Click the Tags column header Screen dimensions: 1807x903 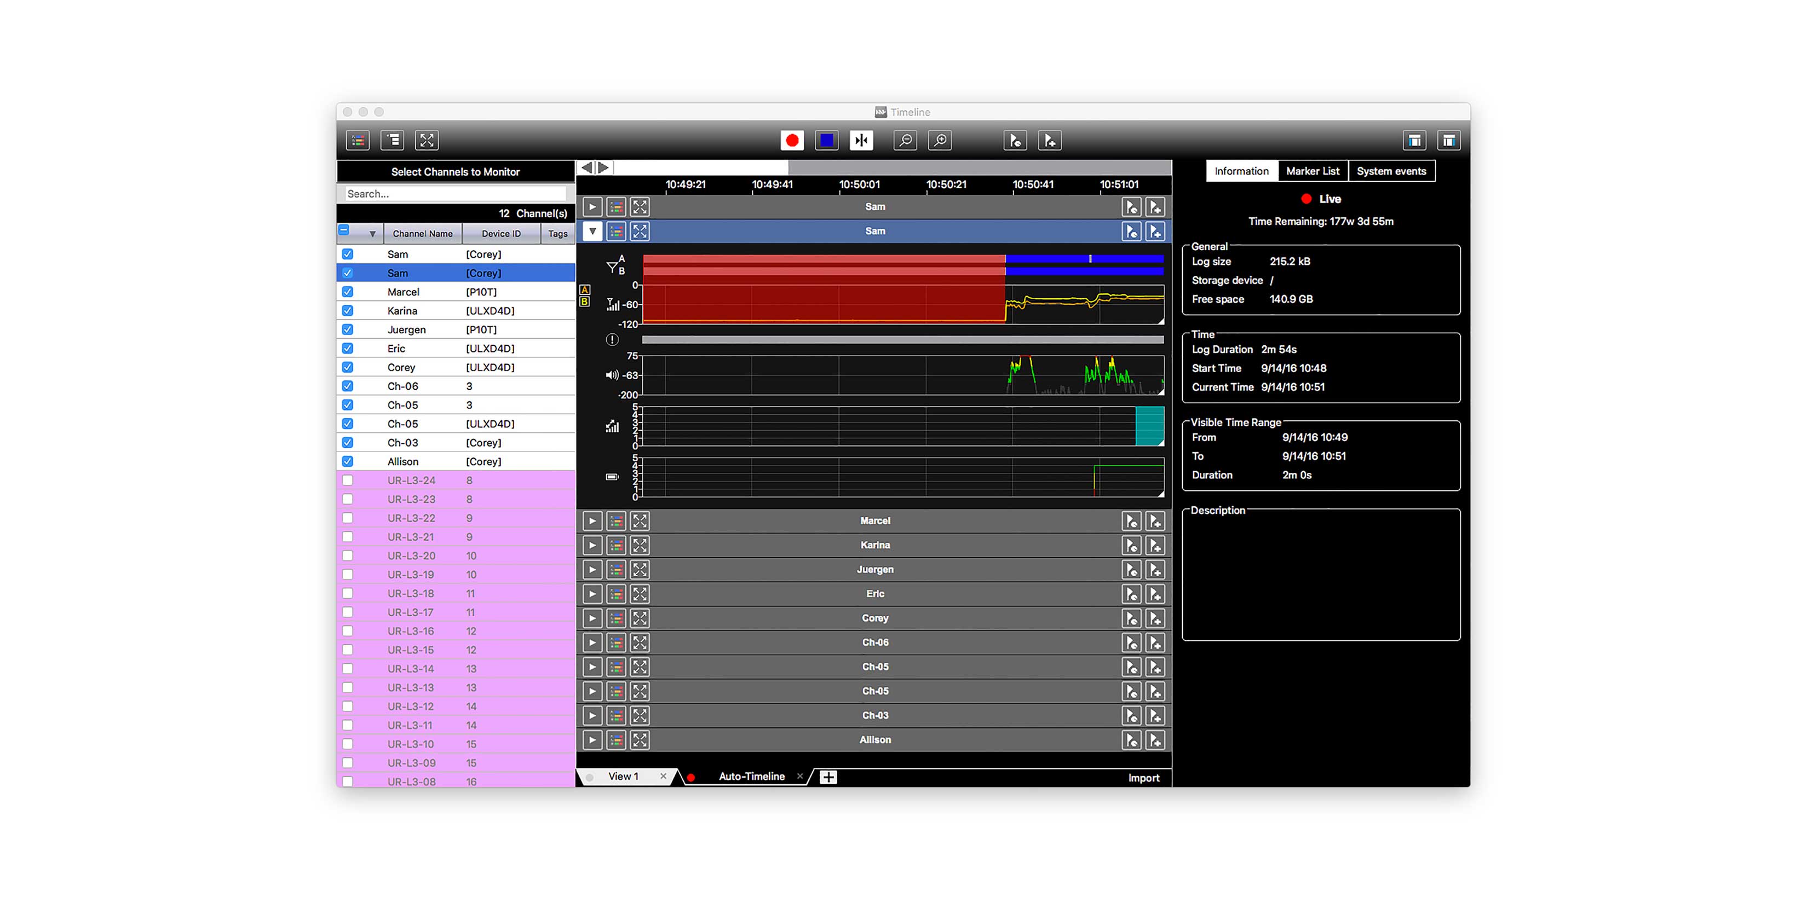[x=557, y=234]
